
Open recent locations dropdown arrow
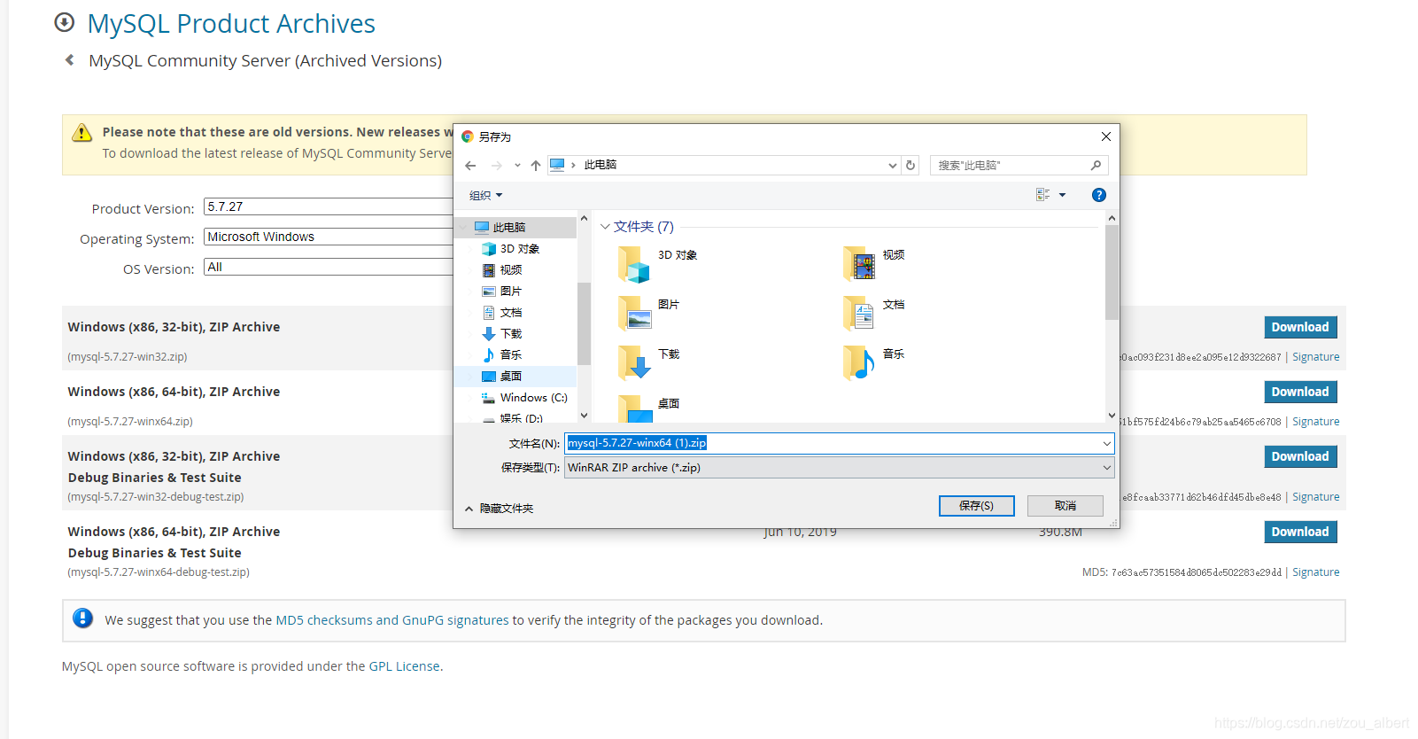[517, 166]
